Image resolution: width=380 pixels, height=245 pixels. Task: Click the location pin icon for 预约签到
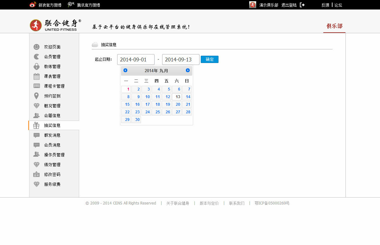[x=37, y=96]
